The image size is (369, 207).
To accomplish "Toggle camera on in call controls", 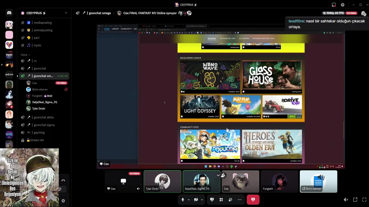I will point(196,200).
